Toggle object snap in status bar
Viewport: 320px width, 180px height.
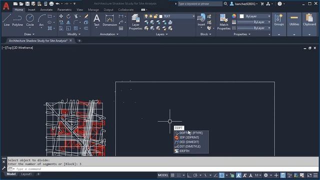221,175
